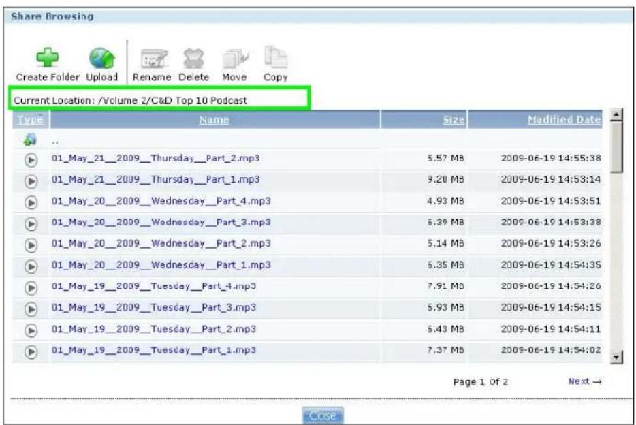The image size is (636, 425).
Task: Click the 4.93 MB size cell
Action: click(x=445, y=201)
